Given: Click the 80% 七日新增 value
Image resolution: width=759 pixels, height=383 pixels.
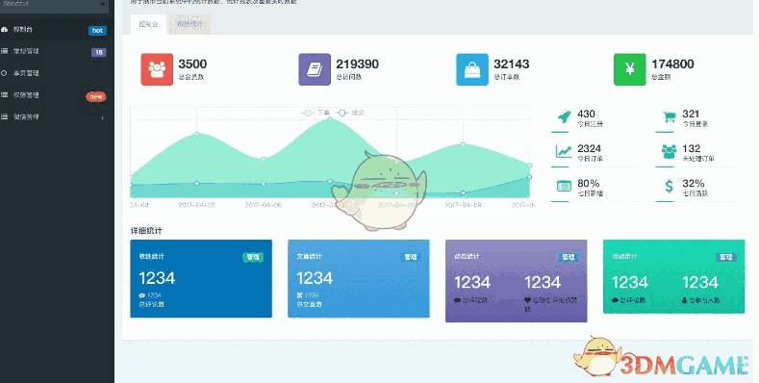Looking at the screenshot, I should click(589, 183).
